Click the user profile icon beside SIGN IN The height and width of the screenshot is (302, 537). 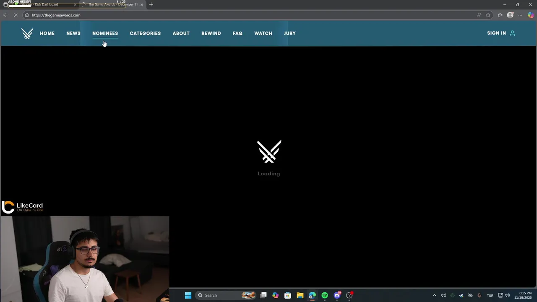coord(512,33)
